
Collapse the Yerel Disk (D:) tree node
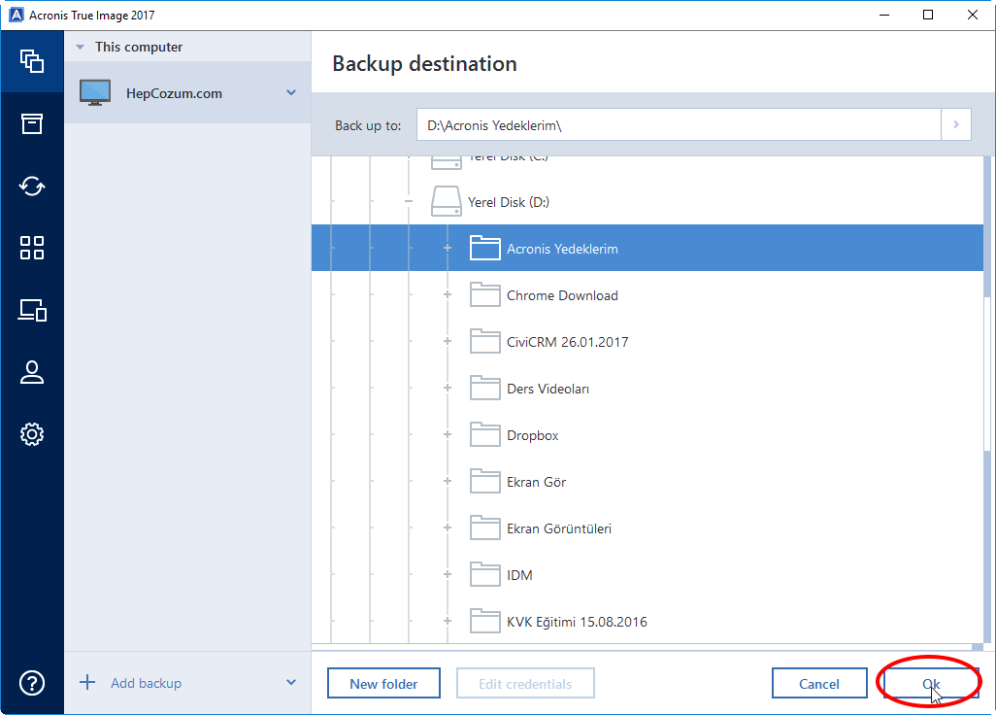point(409,201)
